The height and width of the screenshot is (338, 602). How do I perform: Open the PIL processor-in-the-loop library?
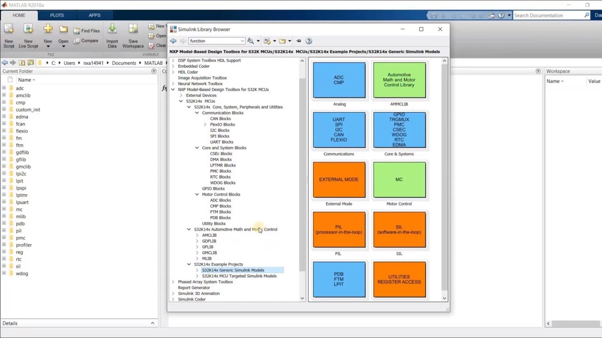(339, 229)
